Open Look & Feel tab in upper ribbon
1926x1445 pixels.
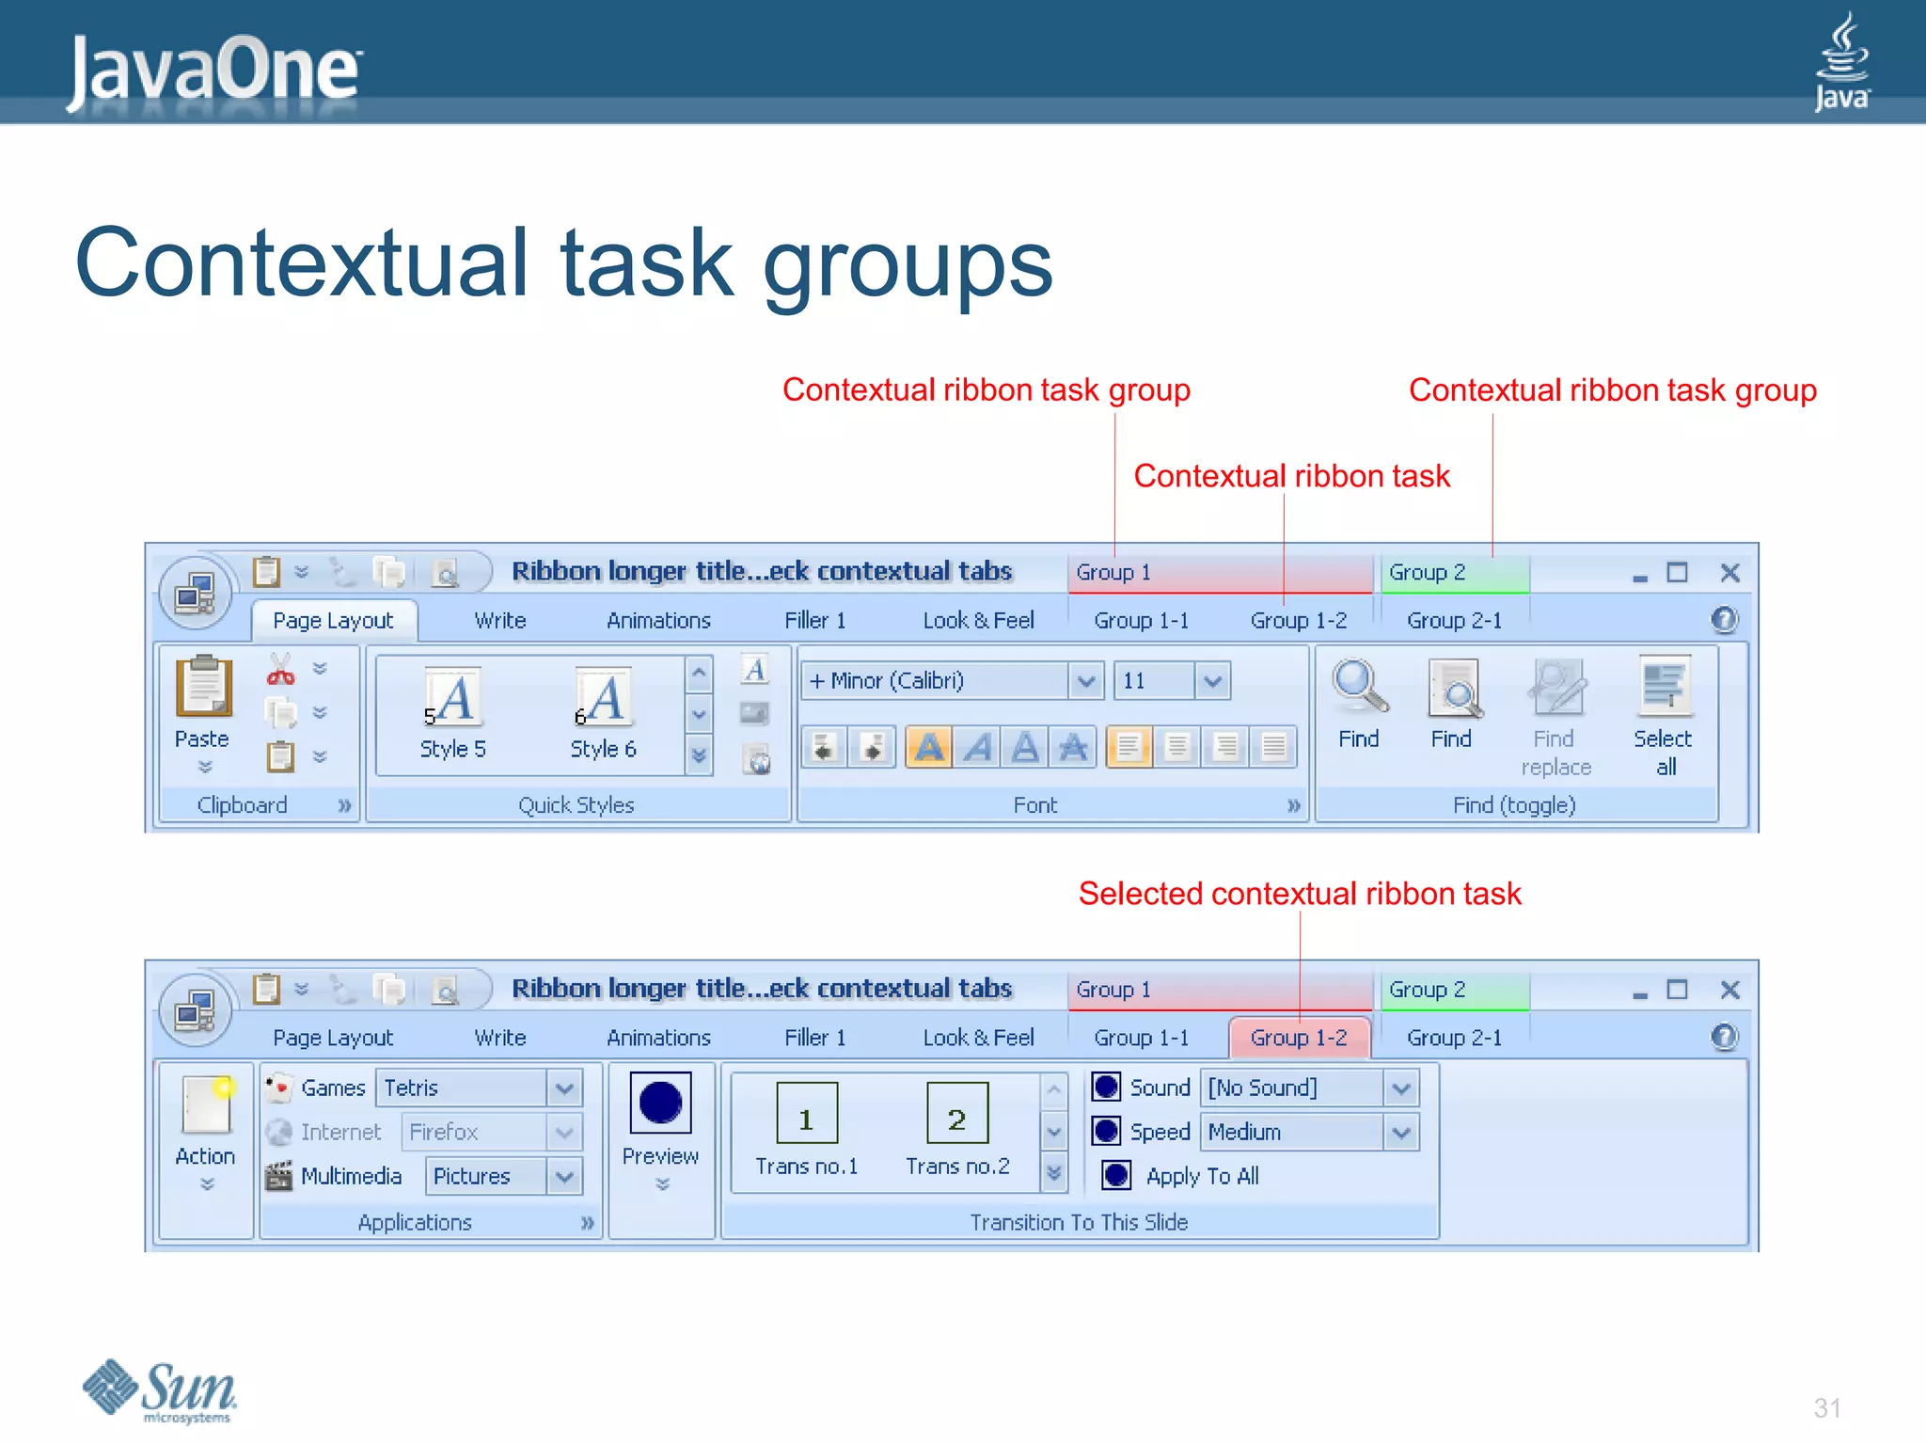pos(978,621)
